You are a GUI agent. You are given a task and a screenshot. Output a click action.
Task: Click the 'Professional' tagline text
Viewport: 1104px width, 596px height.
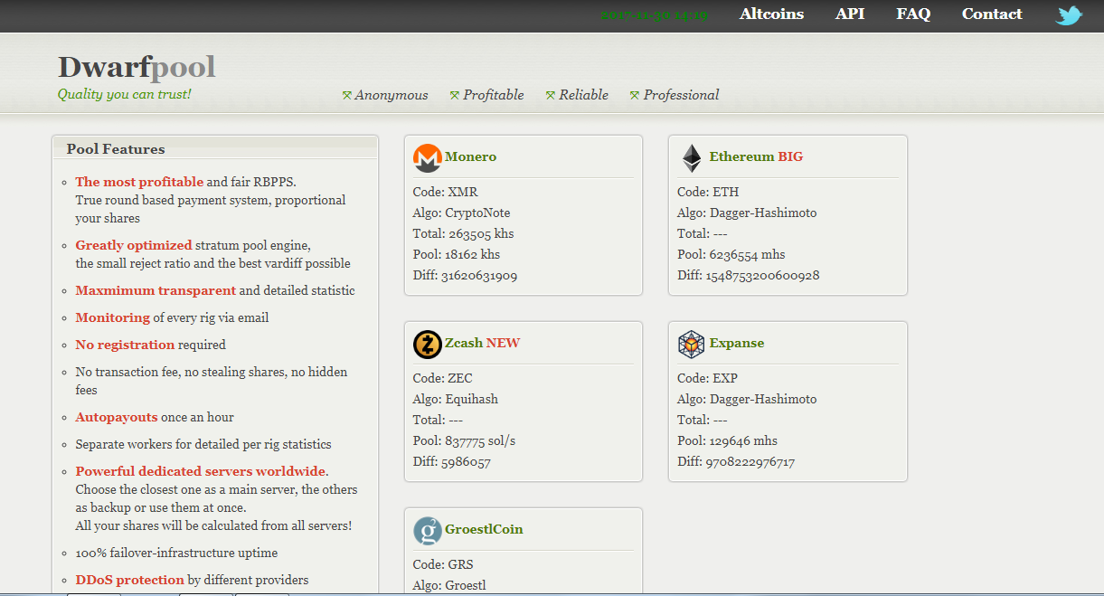coord(682,95)
